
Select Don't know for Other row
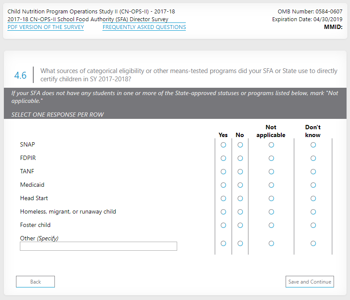pyautogui.click(x=313, y=243)
